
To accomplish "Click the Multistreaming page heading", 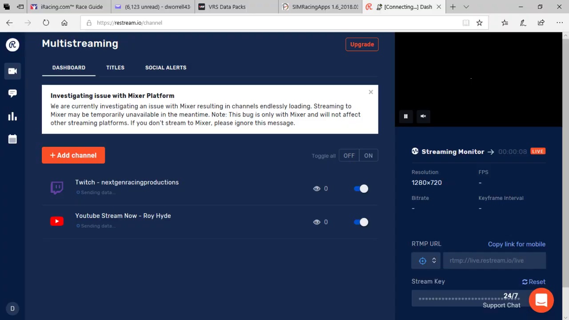I will click(80, 44).
